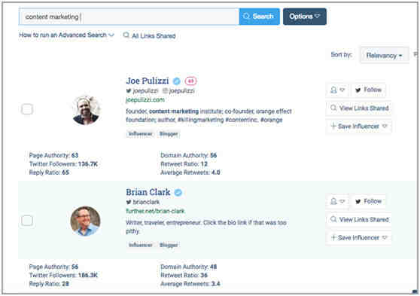Follow Joe Pulizzi on Twitter
This screenshot has height=296, width=420.
tap(369, 90)
